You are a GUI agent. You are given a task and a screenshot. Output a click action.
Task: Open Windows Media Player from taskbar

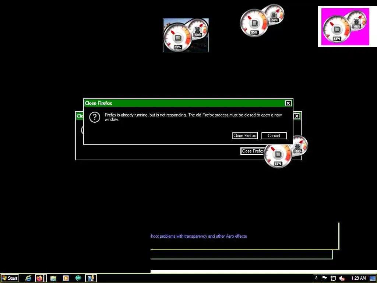pos(66,279)
